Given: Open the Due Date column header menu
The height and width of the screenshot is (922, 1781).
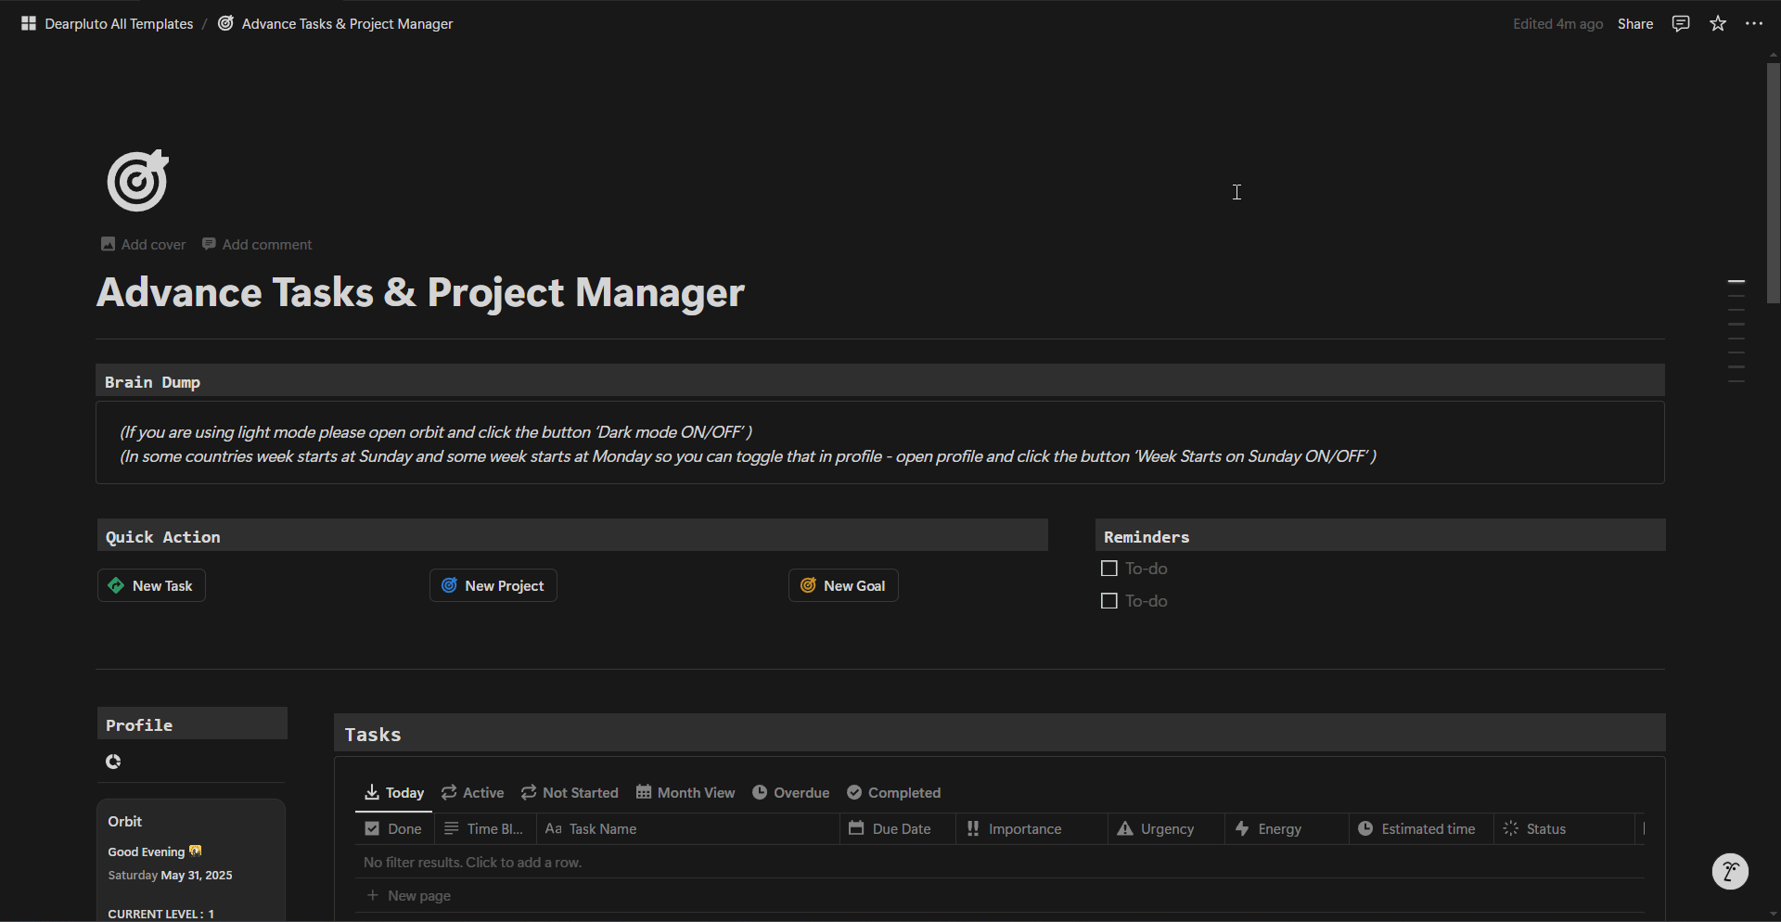Looking at the screenshot, I should coord(900,828).
